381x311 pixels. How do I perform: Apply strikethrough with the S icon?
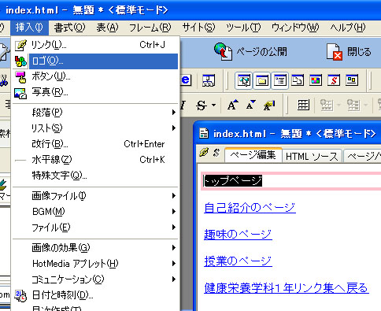click(202, 106)
